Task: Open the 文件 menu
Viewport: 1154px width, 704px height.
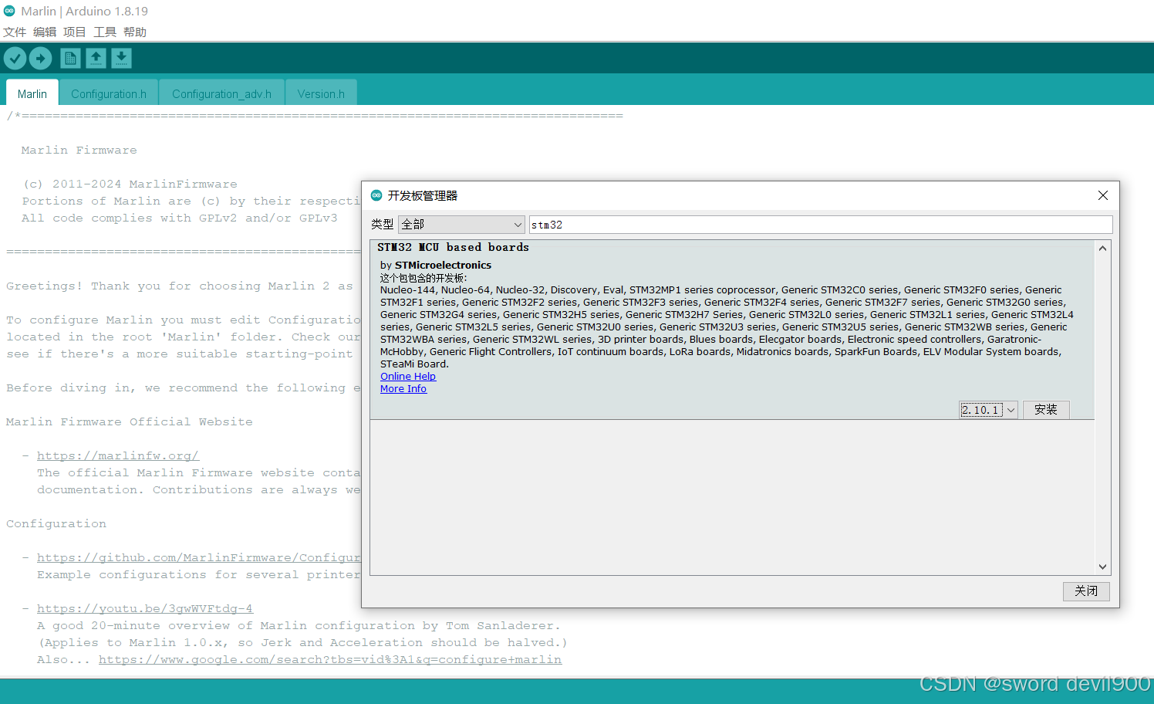Action: (15, 32)
